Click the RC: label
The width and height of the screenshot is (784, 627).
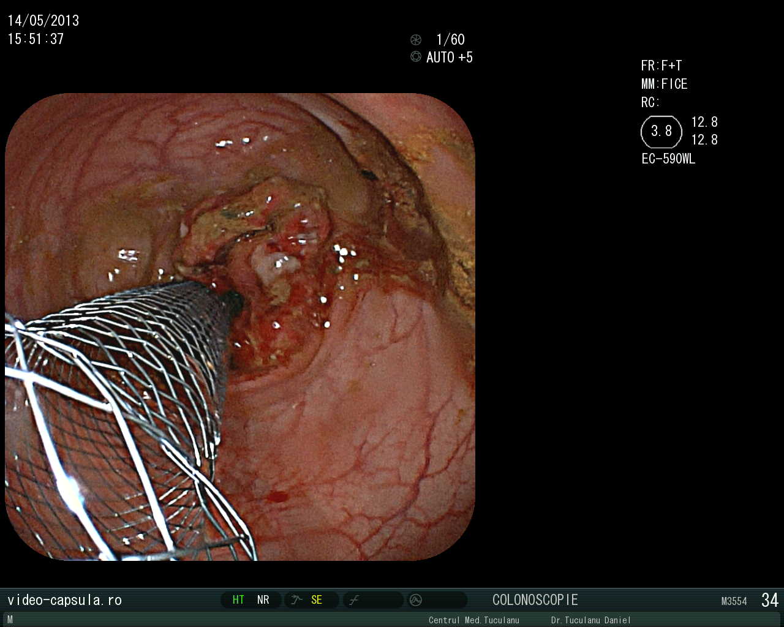point(650,102)
